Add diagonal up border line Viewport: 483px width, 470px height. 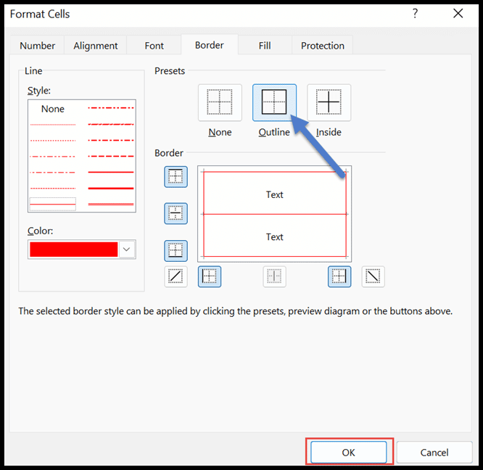(x=176, y=276)
